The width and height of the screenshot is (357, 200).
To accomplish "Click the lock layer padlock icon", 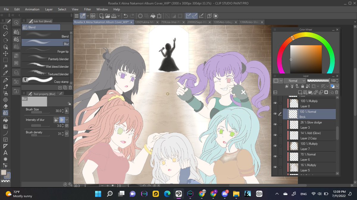I will pos(303,86).
